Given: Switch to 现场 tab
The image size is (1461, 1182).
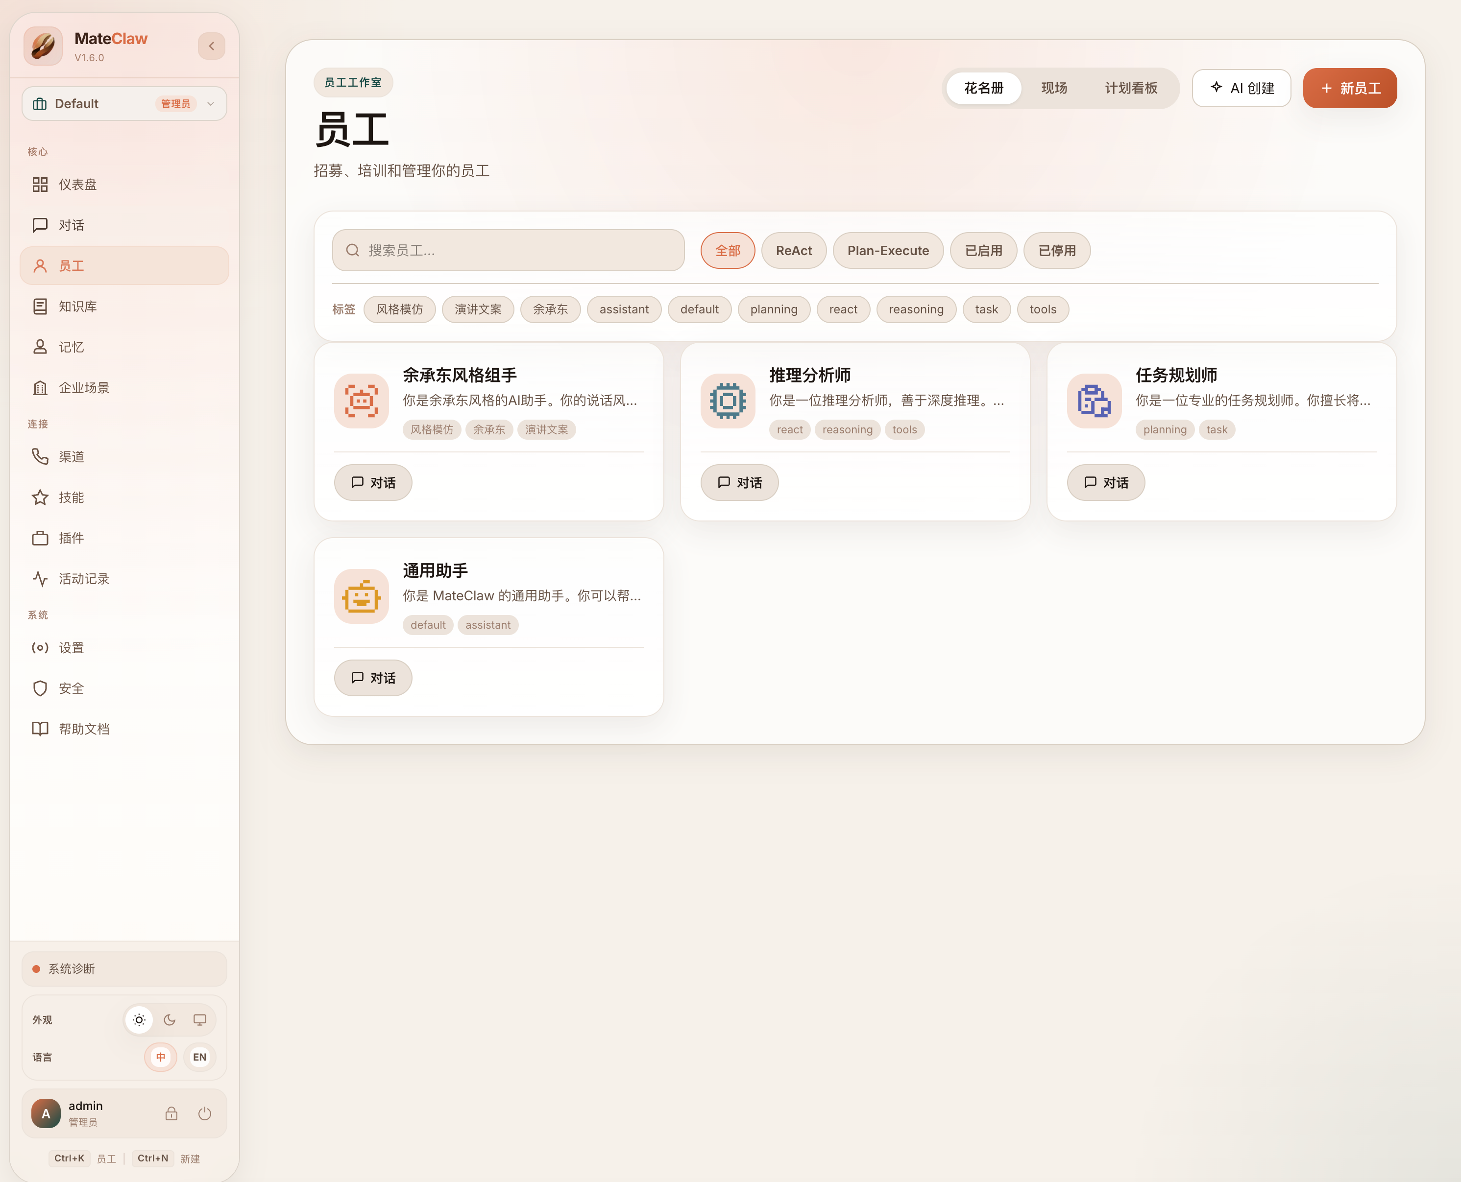Looking at the screenshot, I should 1054,89.
